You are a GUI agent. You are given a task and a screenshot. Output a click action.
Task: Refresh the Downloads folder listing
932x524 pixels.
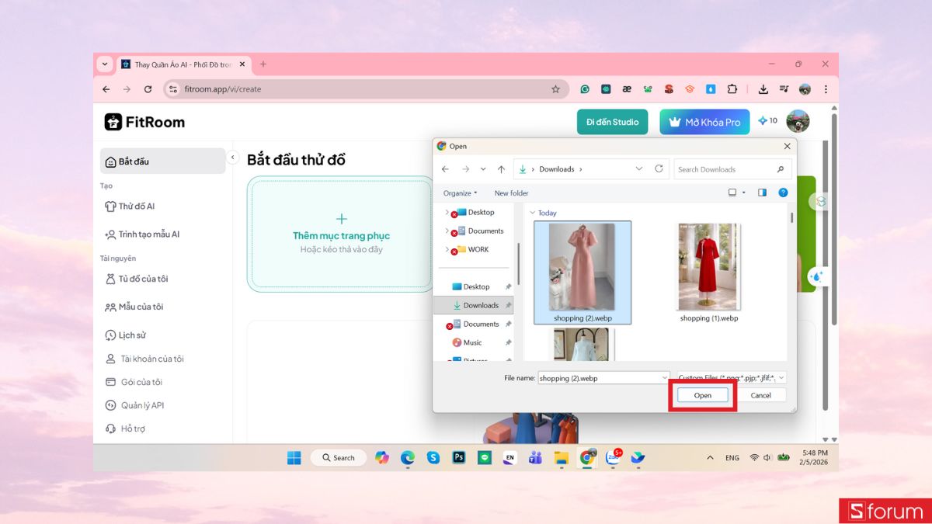[659, 168]
